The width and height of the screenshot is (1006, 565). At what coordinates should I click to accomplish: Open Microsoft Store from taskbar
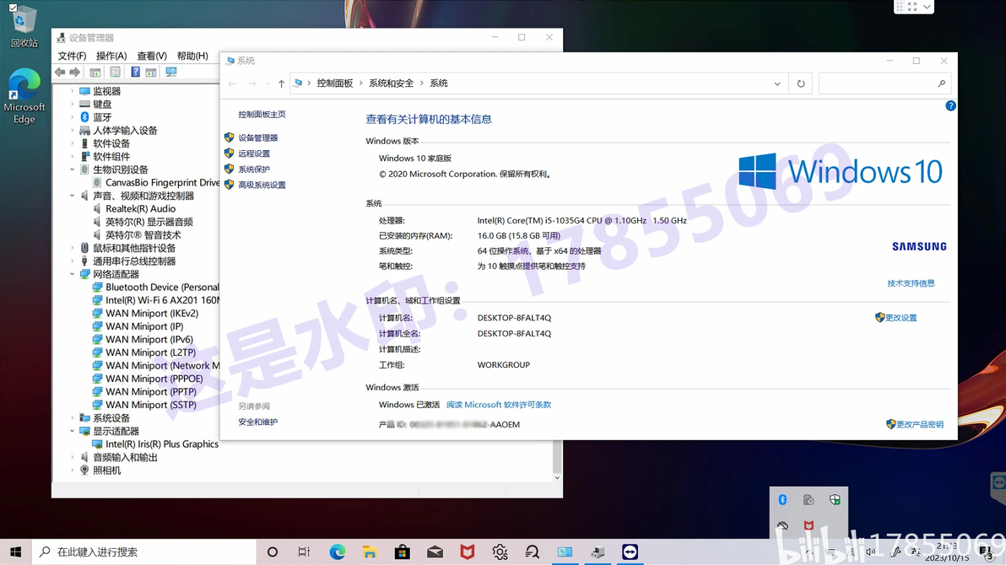coord(403,552)
